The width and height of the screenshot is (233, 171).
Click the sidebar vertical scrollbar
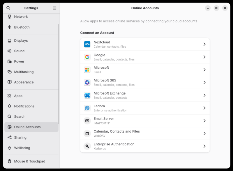click(59, 74)
